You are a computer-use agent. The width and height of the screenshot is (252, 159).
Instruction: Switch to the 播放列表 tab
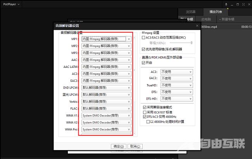click(215, 12)
